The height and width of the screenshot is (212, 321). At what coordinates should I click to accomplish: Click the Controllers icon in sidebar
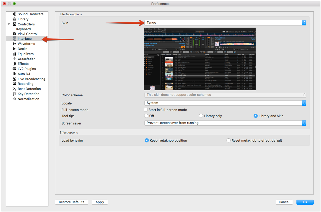(14, 24)
